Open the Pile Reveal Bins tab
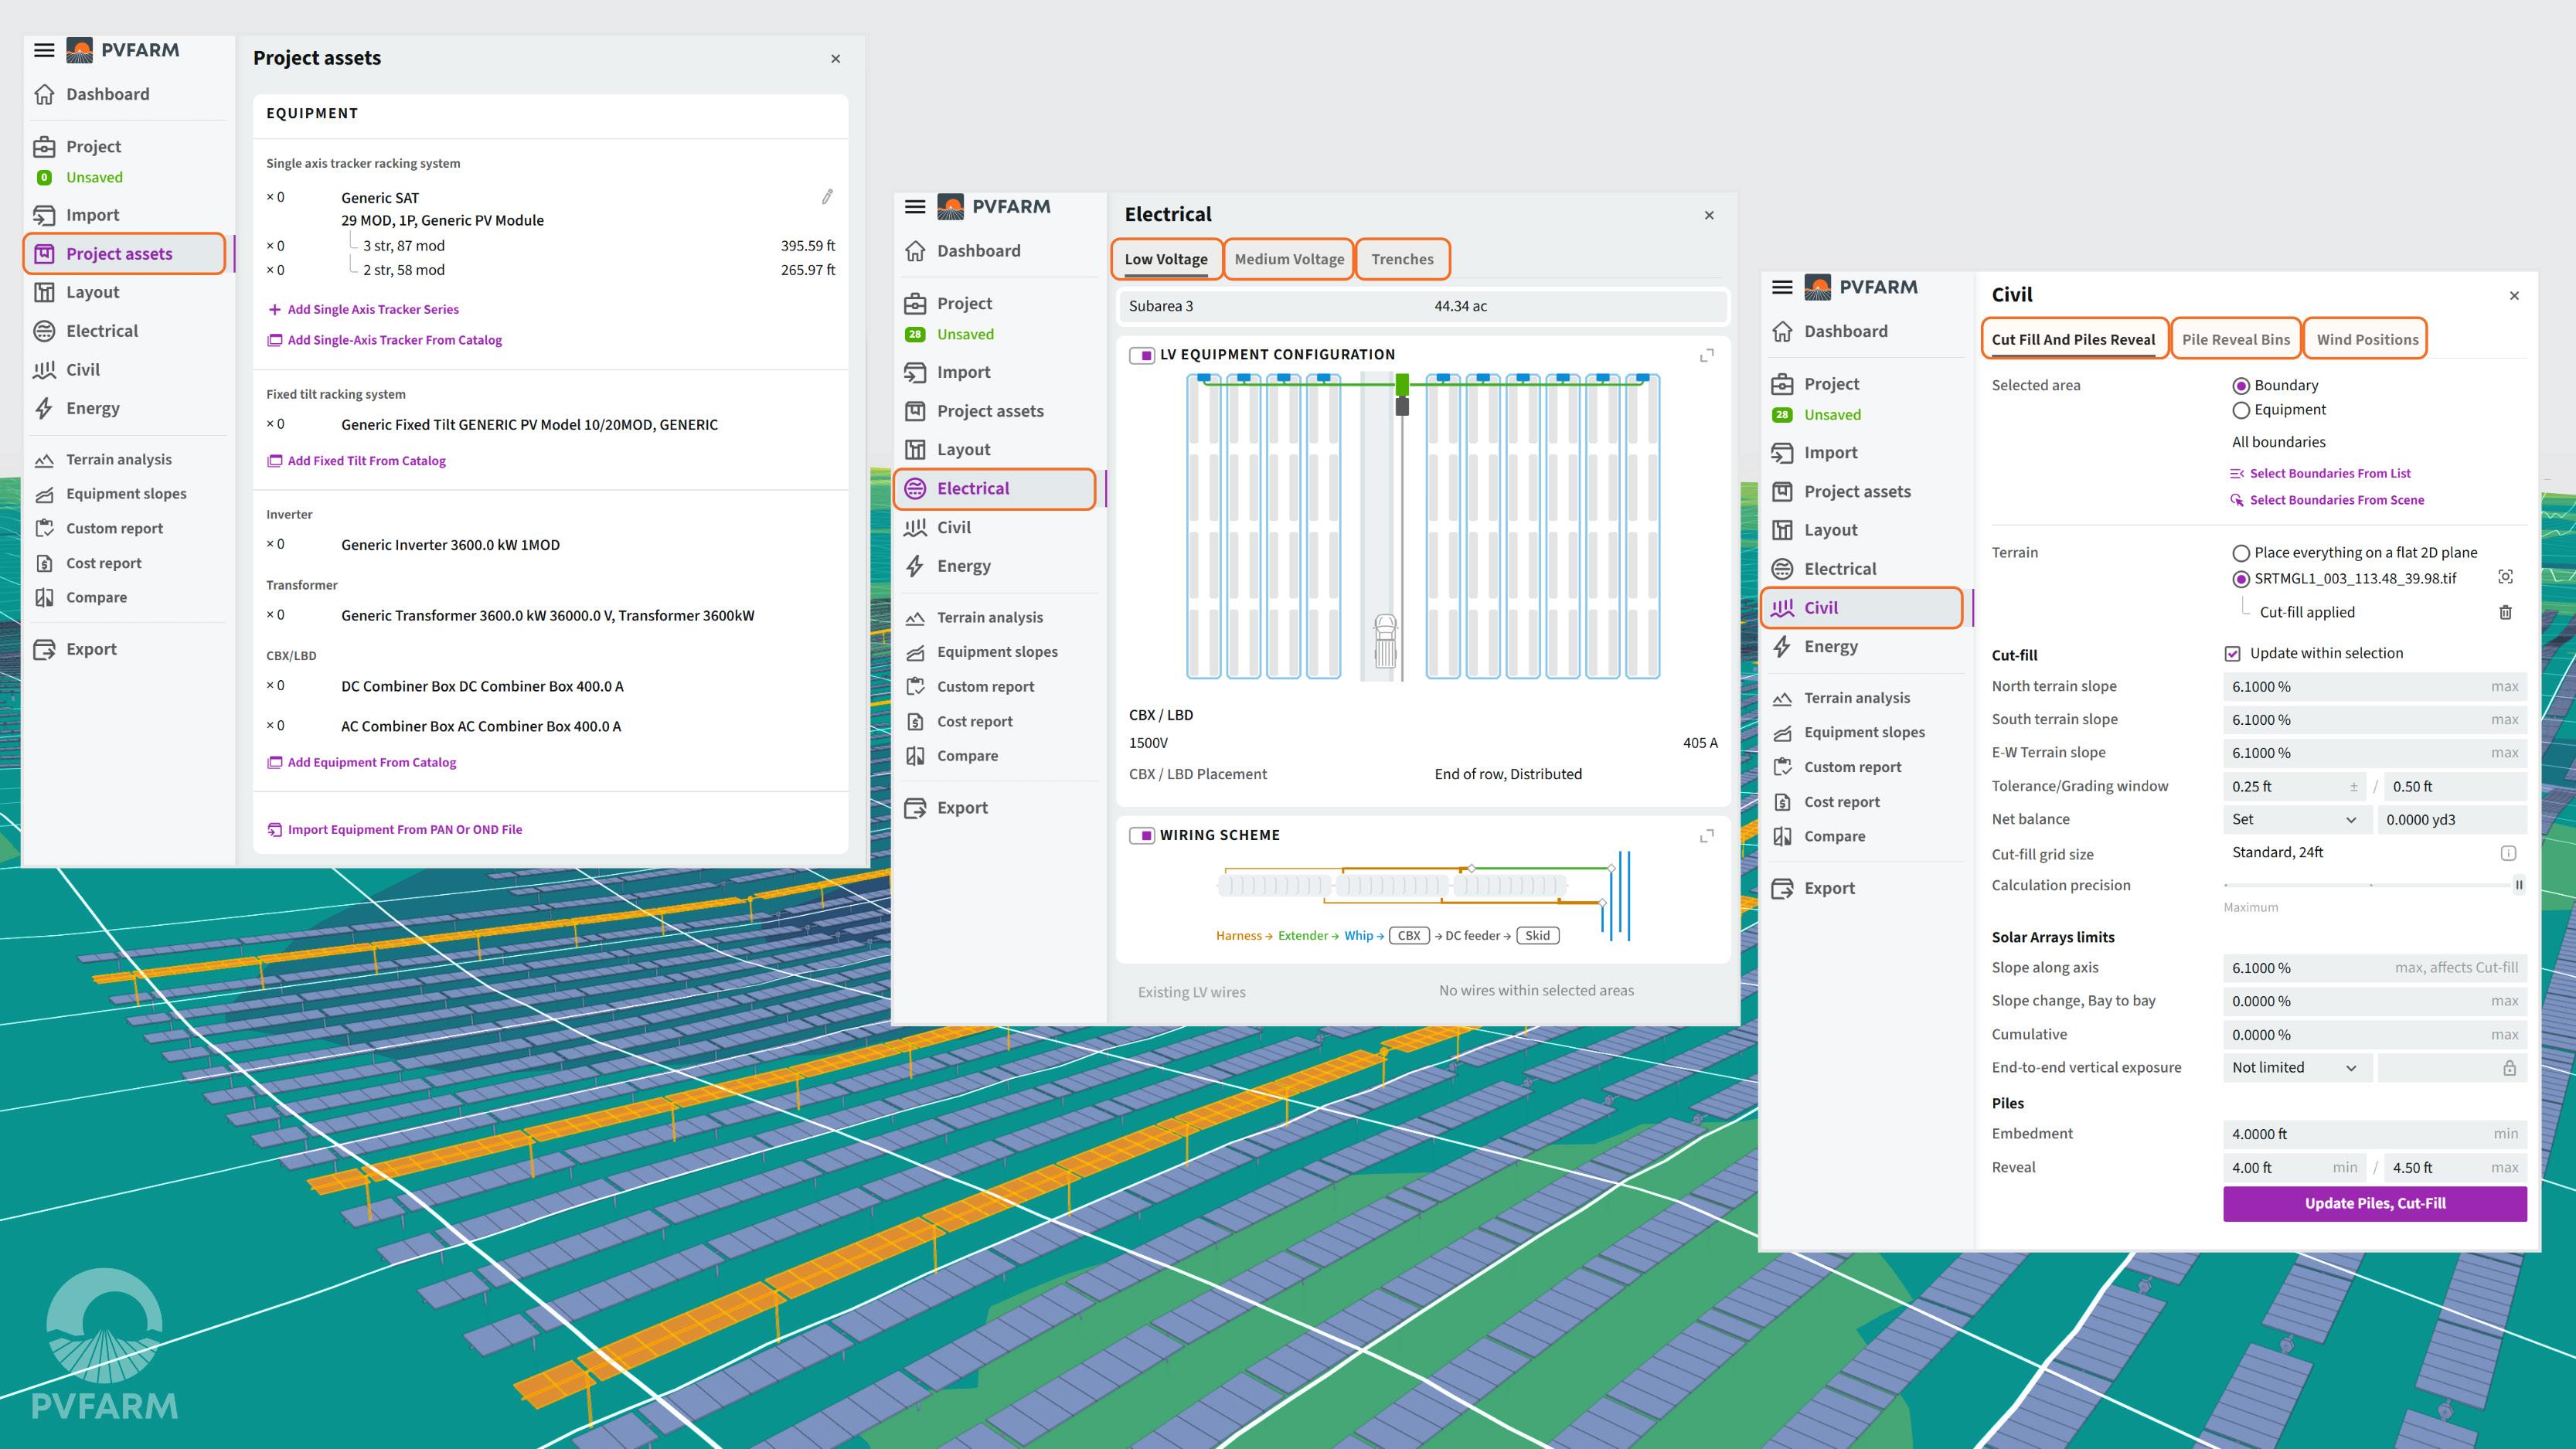This screenshot has height=1449, width=2576. tap(2235, 339)
